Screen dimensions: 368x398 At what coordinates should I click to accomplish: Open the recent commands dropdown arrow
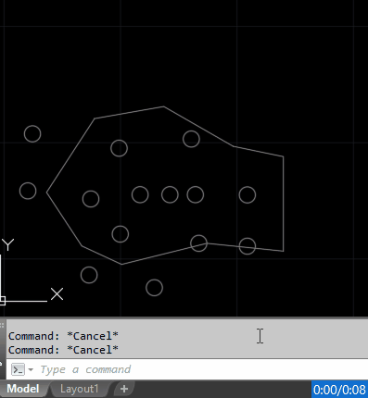tap(31, 369)
